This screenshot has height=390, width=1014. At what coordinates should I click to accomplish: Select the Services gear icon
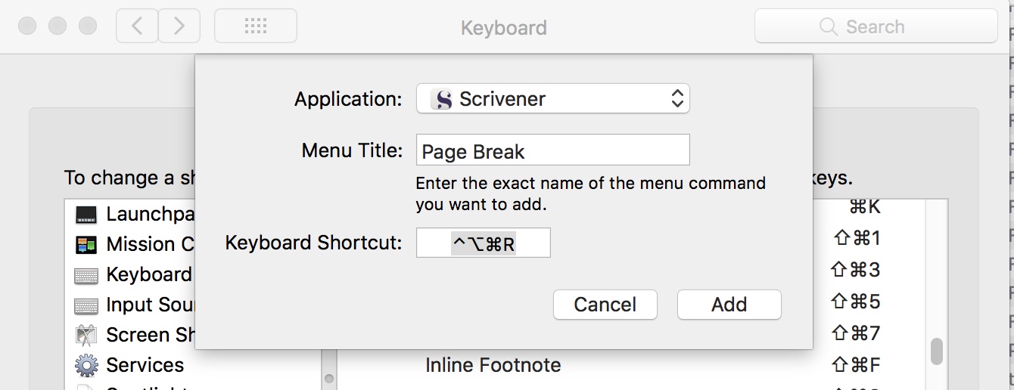coord(86,366)
